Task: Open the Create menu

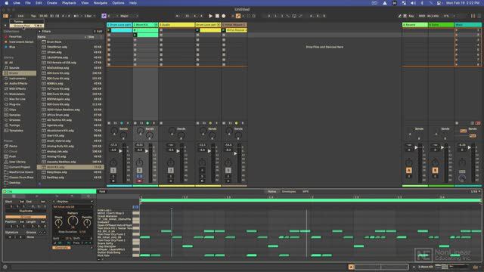Action: [52, 3]
